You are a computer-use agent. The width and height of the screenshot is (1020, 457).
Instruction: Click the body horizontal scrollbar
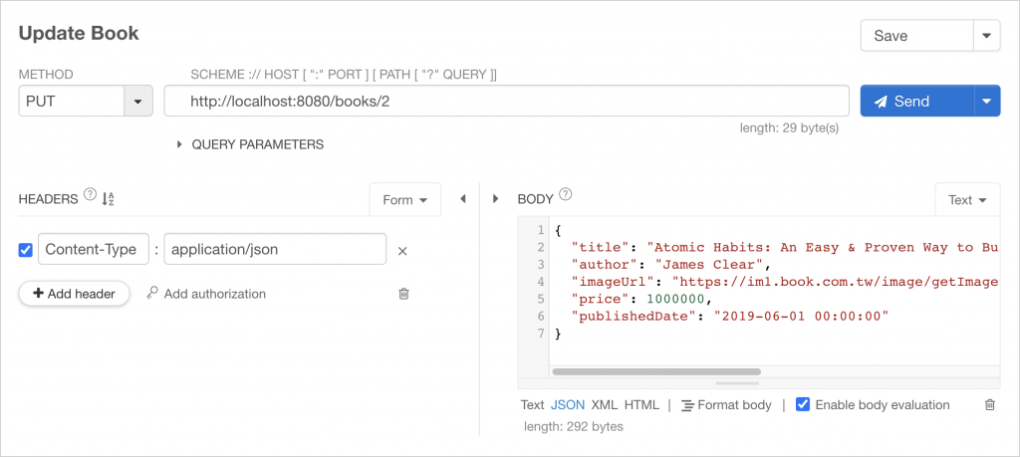[x=655, y=372]
